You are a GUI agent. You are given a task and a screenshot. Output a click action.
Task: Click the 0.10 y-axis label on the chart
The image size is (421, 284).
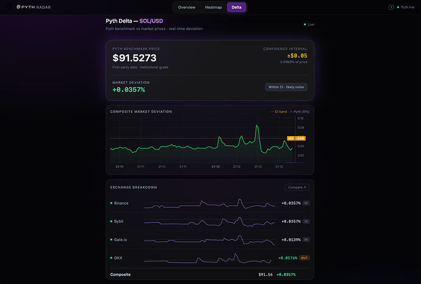coord(300,118)
